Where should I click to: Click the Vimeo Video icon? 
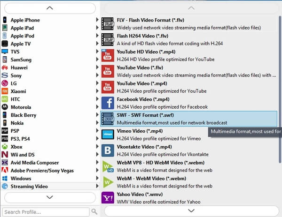[x=108, y=135]
